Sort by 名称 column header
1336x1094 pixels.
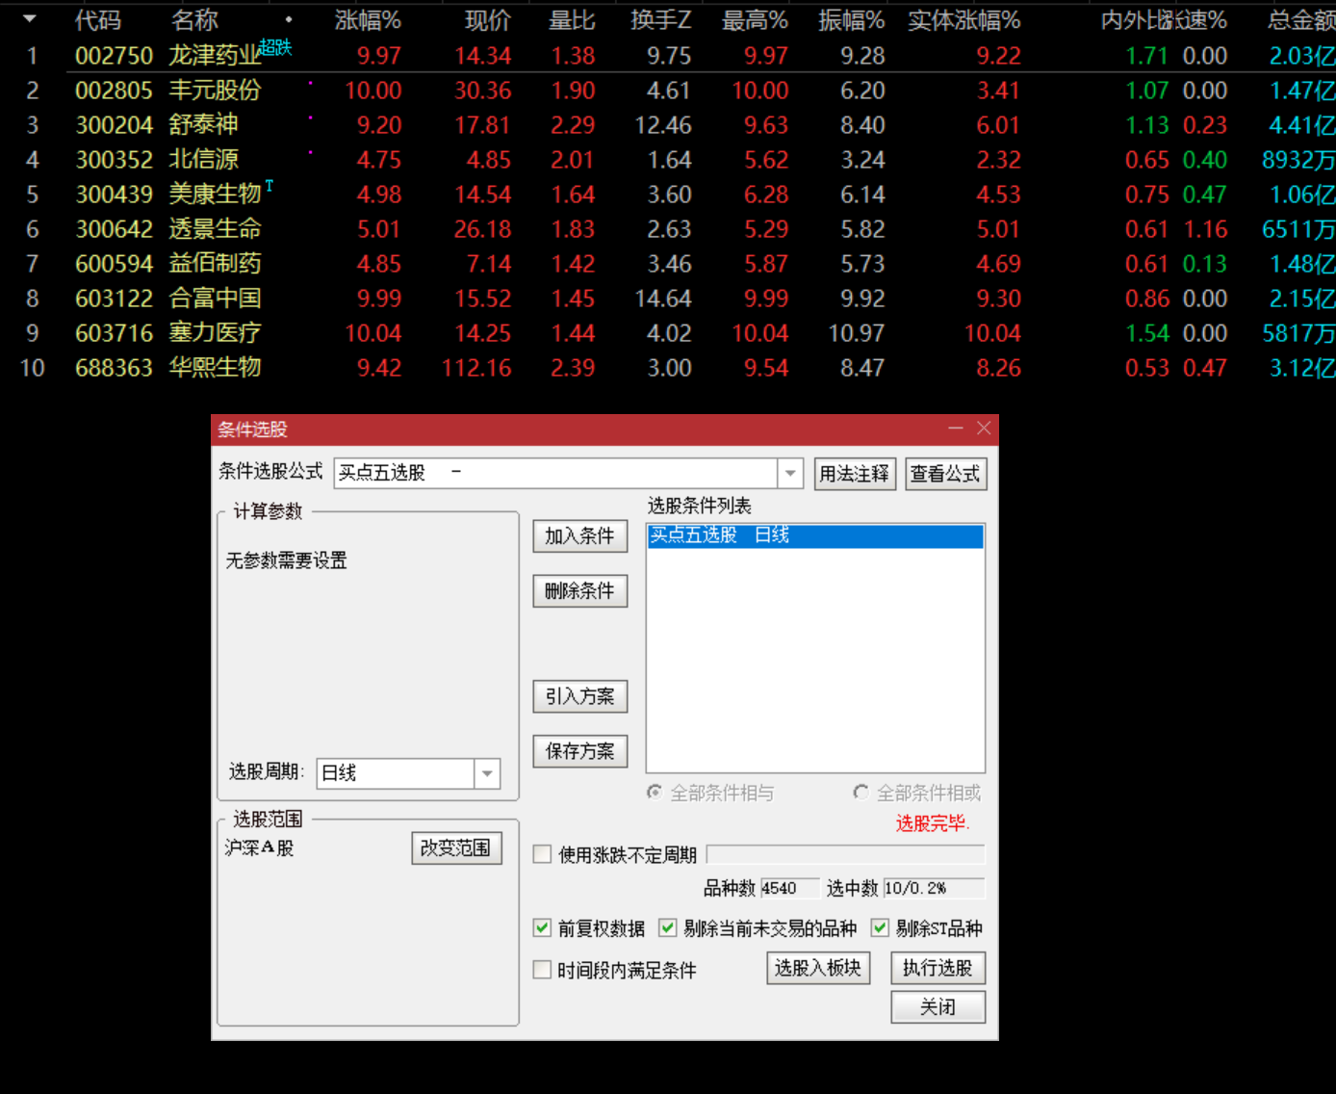(x=195, y=19)
